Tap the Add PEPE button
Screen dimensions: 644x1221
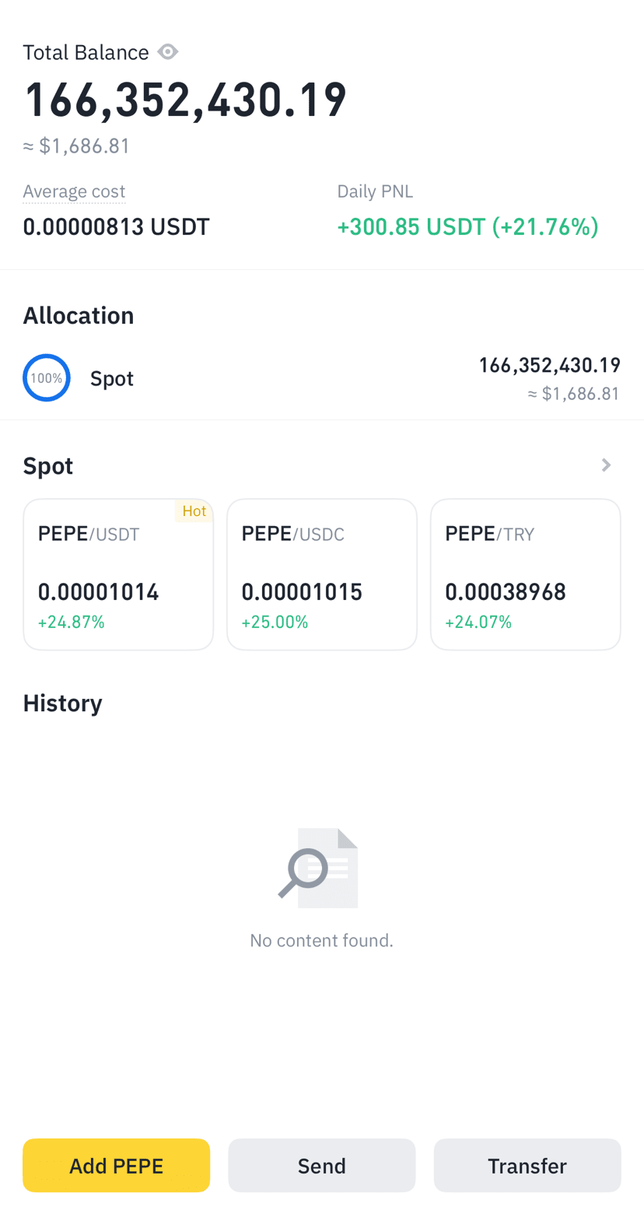point(117,1165)
